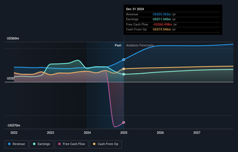Toggle the Cash From Op legend series
The width and height of the screenshot is (238, 152).
[x=106, y=144]
